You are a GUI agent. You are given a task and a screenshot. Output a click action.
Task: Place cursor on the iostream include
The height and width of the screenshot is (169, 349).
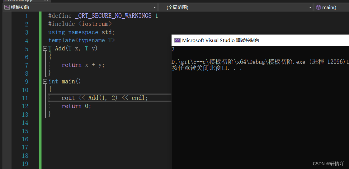pyautogui.click(x=95, y=24)
